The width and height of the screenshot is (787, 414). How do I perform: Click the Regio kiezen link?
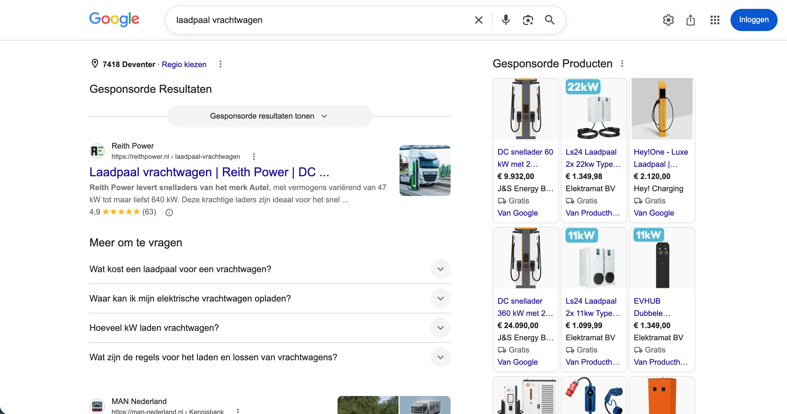coord(184,65)
